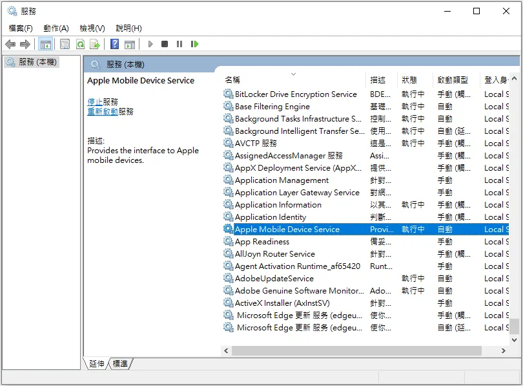The width and height of the screenshot is (523, 386).
Task: Select Background Intelligent Transfer service row
Action: point(366,131)
